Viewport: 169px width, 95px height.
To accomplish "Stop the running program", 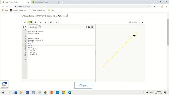I will tap(35, 22).
